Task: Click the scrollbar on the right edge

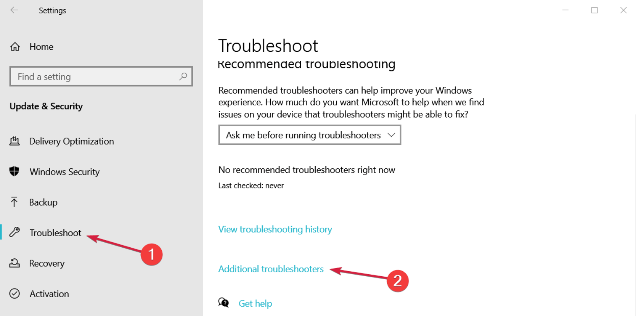Action: [634, 174]
